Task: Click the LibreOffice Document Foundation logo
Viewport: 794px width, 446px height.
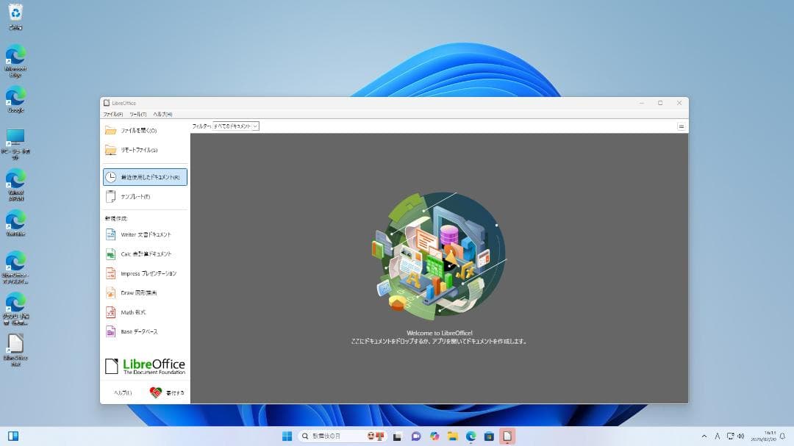Action: tap(145, 366)
